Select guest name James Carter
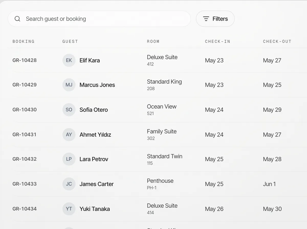 [x=96, y=184]
